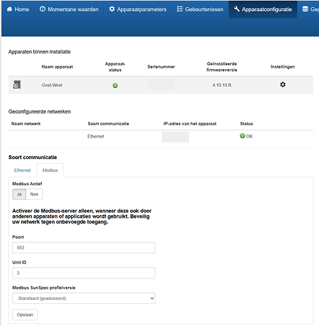Click the Apparaatparameters gear icon
The image size is (319, 326).
(x=112, y=9)
